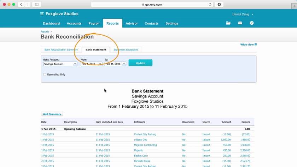Click the 1,500.00 amount cell
This screenshot has height=167, width=297.
[x=226, y=139]
